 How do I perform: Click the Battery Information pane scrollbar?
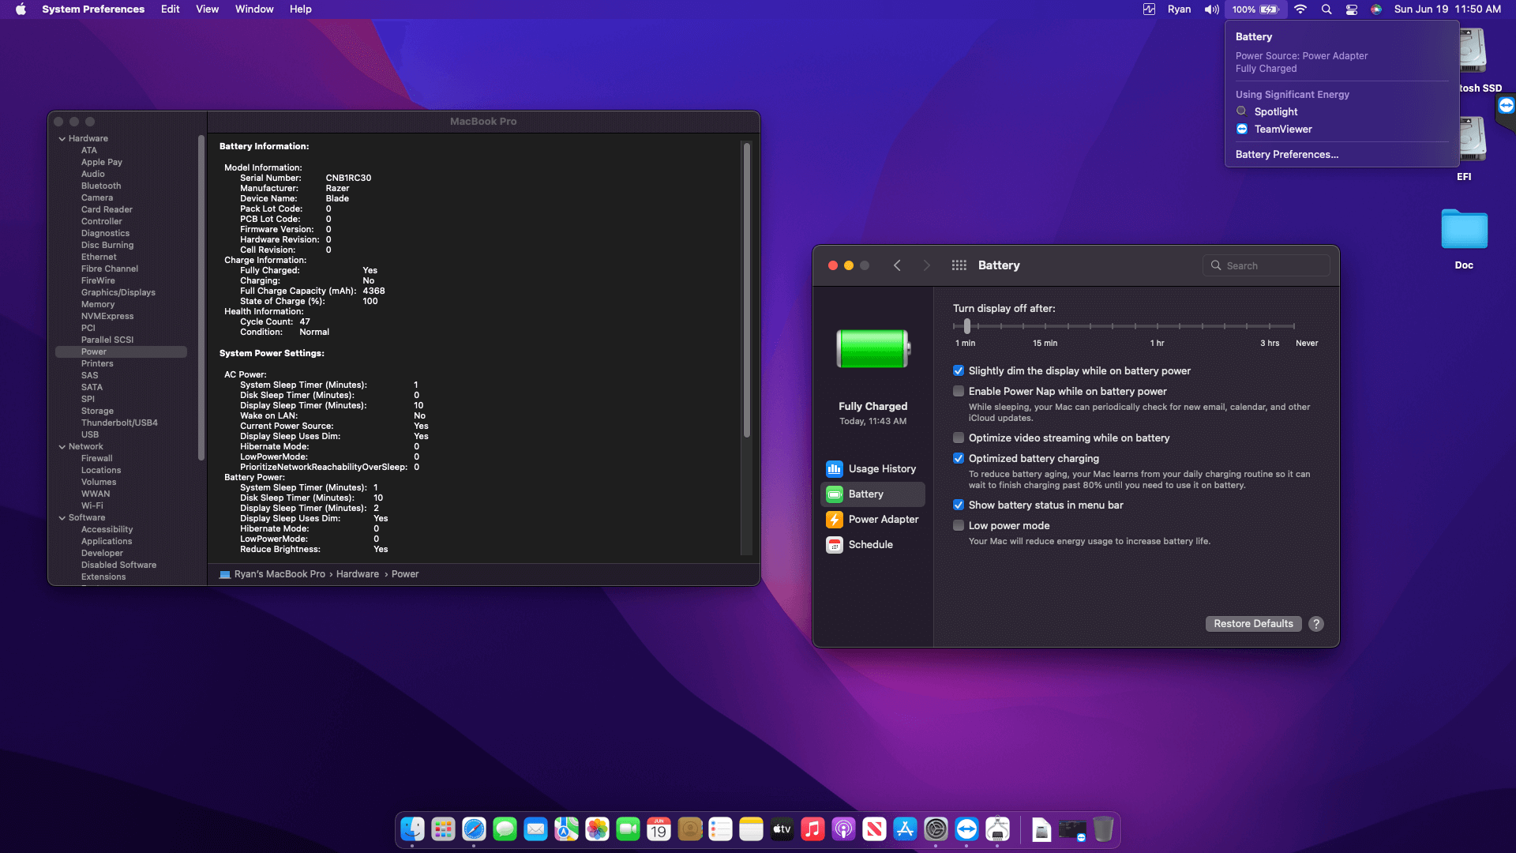coord(747,290)
